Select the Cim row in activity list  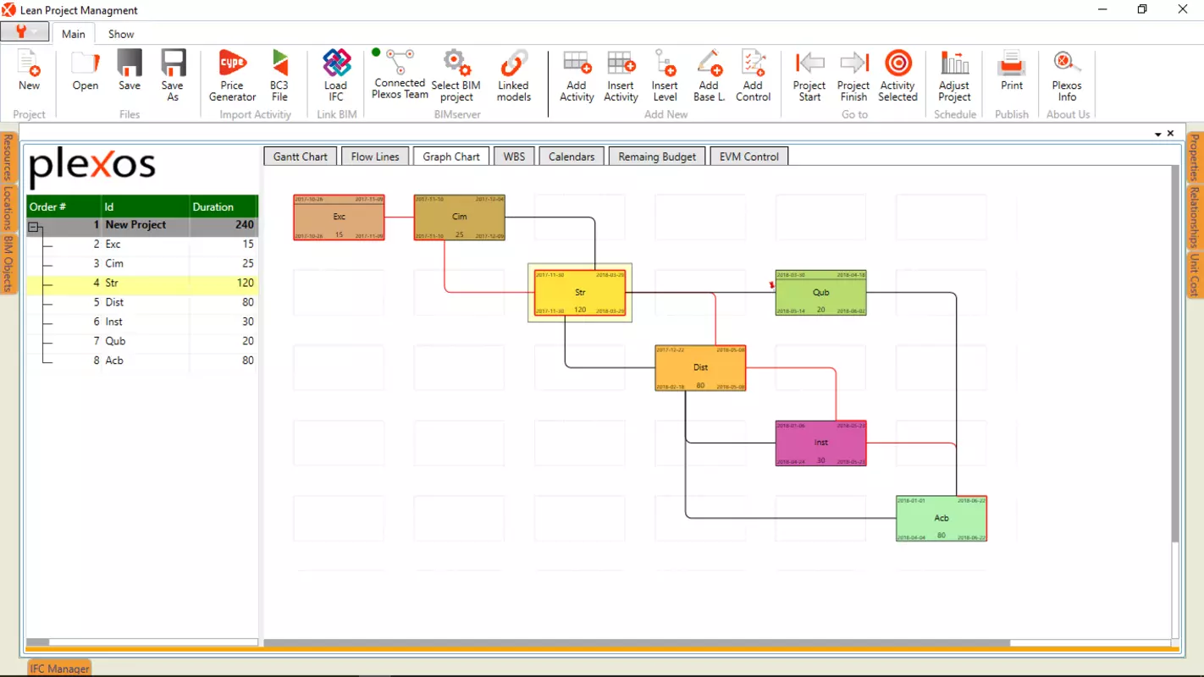pyautogui.click(x=142, y=263)
